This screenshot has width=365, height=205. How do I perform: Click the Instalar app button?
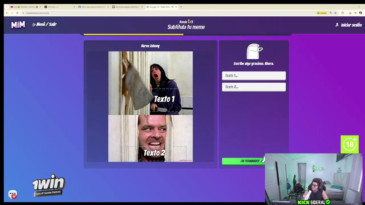[x=322, y=13]
